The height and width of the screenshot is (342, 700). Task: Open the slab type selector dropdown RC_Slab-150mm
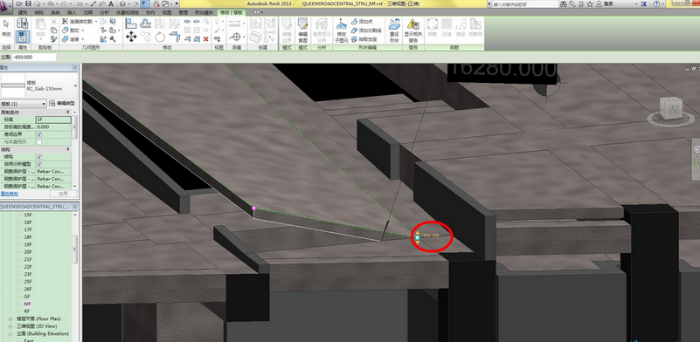(38, 85)
